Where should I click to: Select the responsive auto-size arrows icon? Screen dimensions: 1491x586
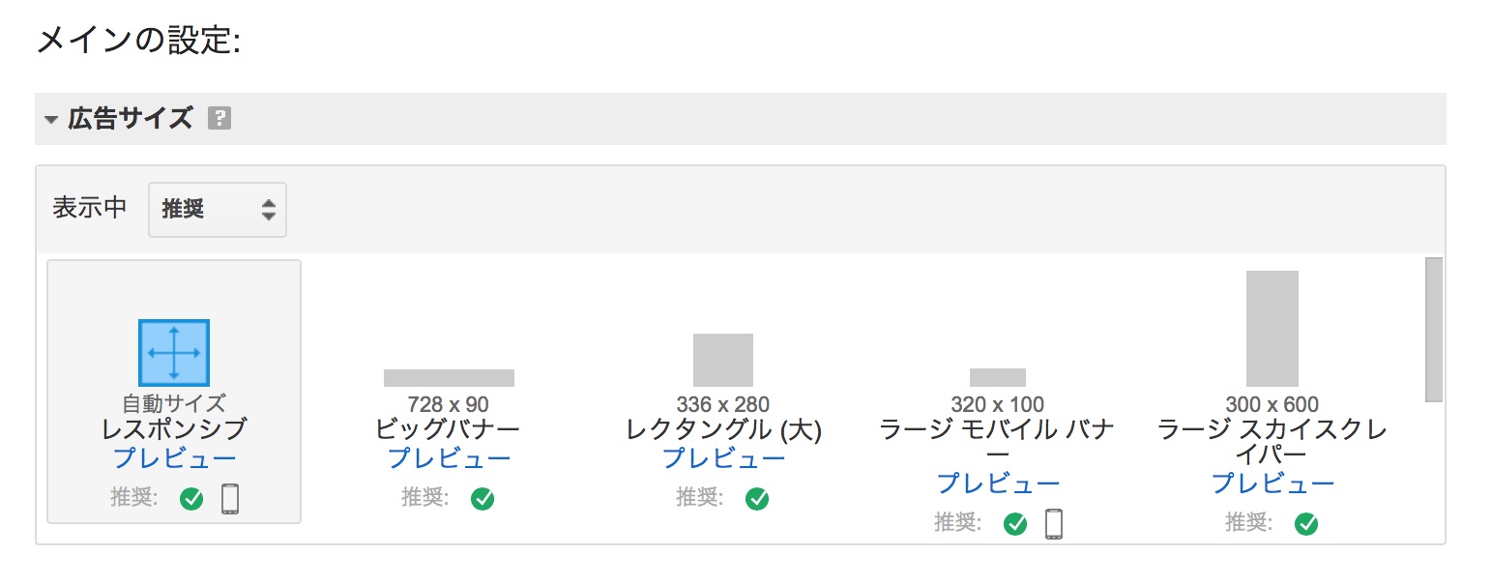(174, 353)
